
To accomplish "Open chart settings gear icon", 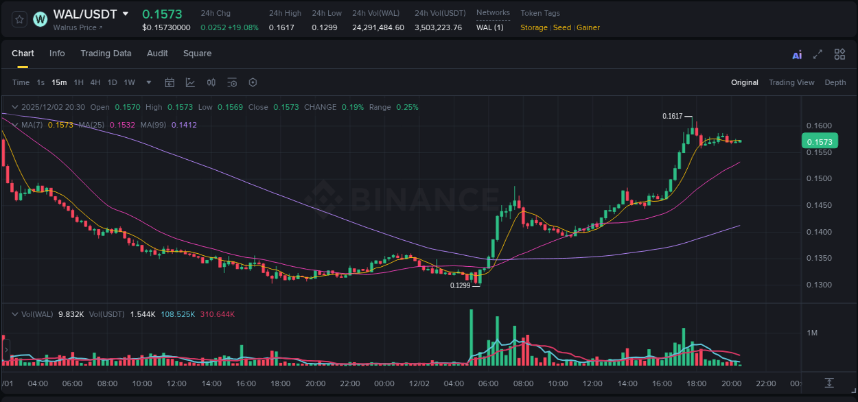I will pos(253,82).
